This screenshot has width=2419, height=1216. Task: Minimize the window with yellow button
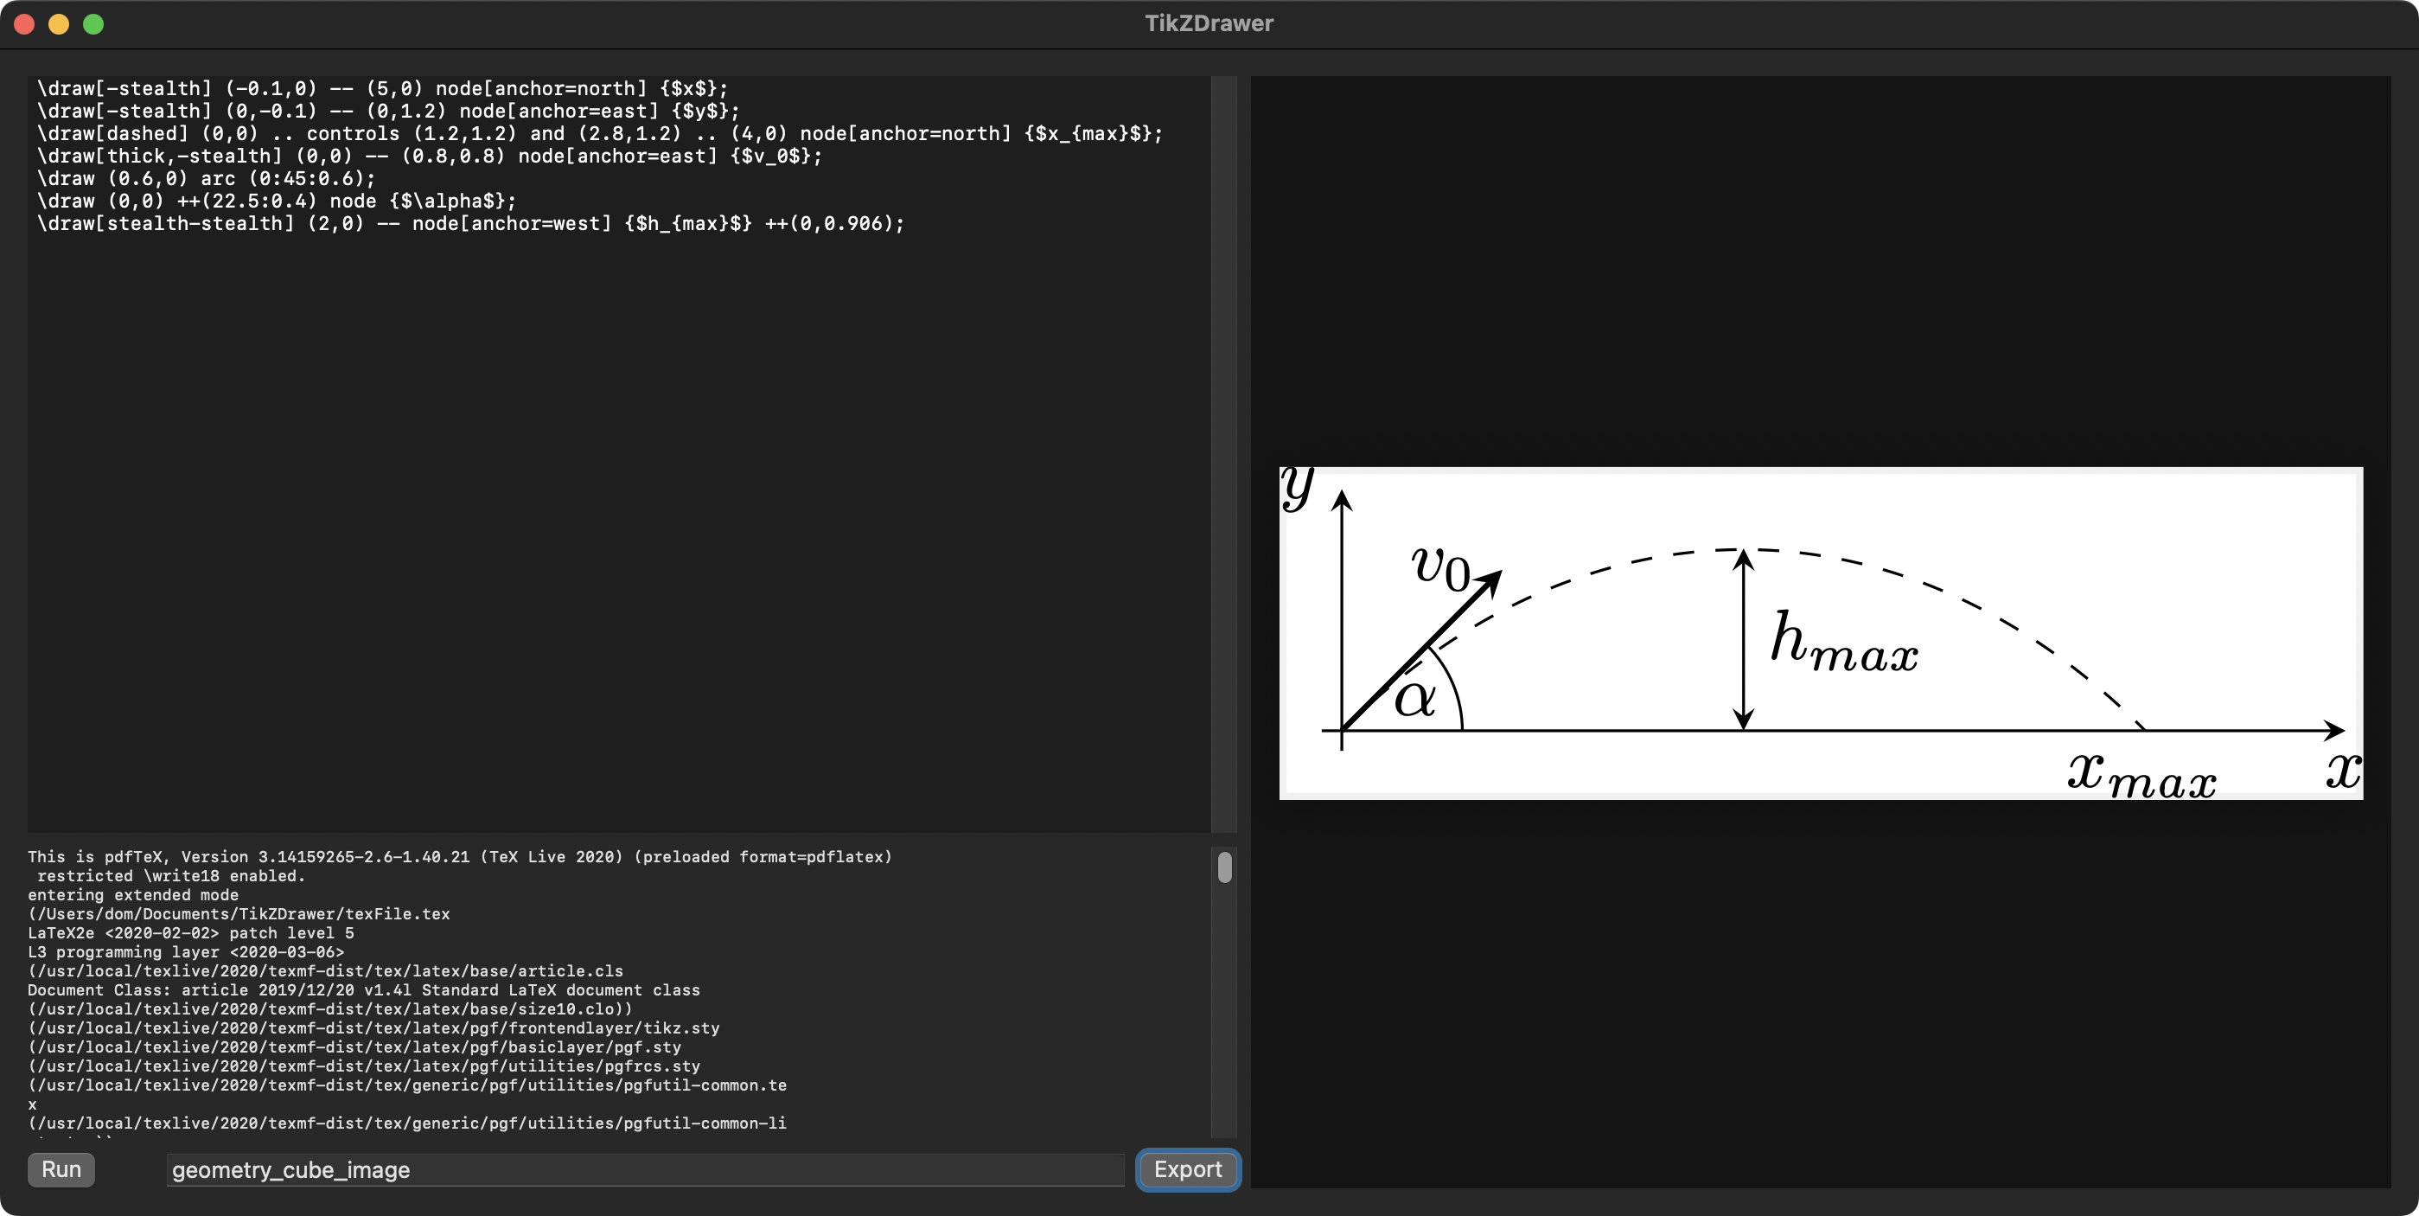[x=59, y=23]
